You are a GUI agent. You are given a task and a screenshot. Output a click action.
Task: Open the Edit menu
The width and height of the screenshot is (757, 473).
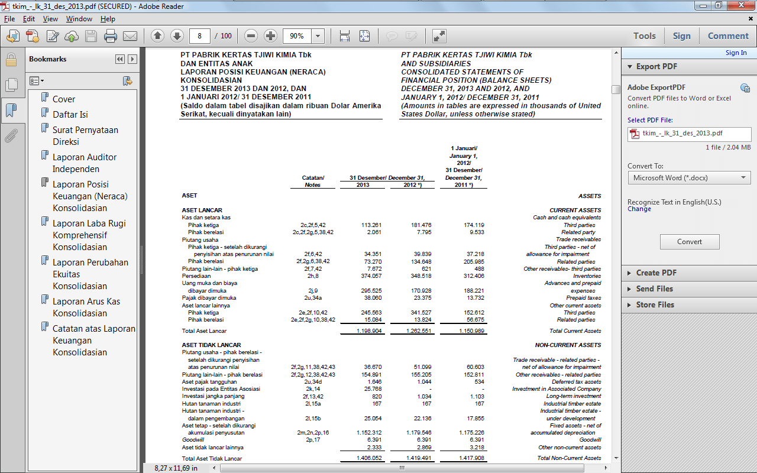(29, 19)
